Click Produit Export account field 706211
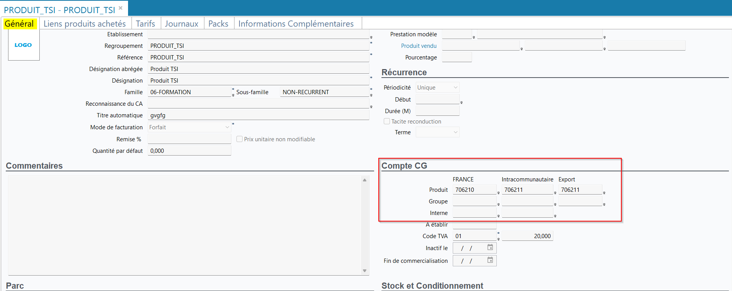This screenshot has height=291, width=732. pyautogui.click(x=580, y=189)
